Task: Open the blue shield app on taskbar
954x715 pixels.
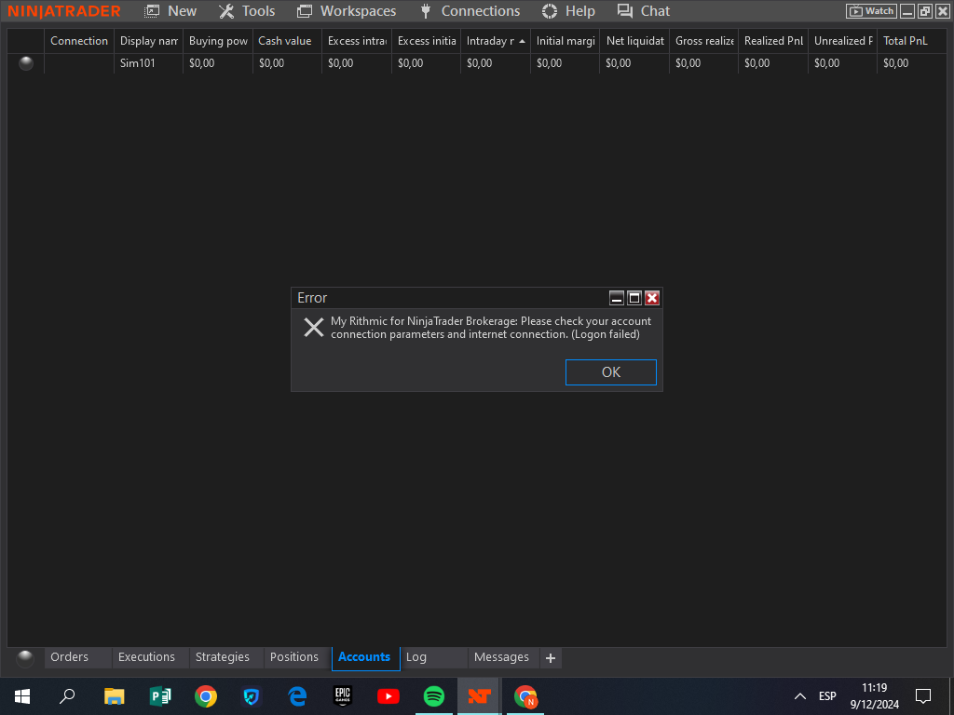Action: [252, 696]
